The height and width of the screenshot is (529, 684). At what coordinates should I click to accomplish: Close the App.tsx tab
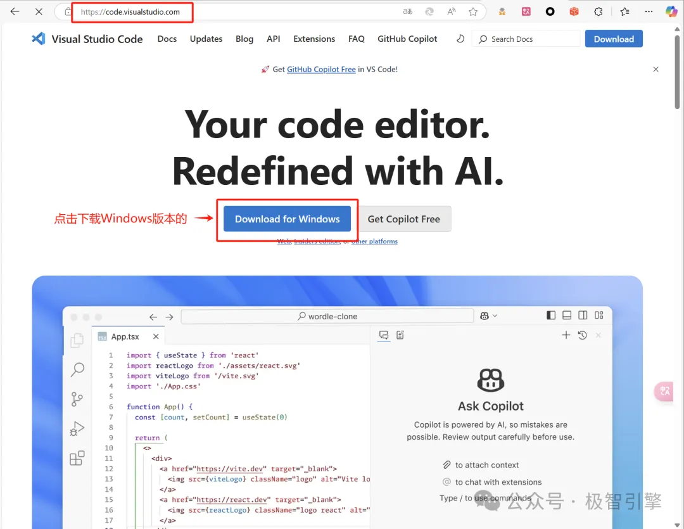[156, 336]
